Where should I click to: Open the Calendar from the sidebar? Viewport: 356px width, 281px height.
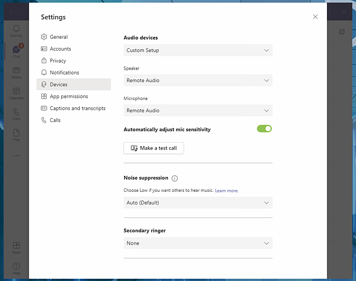16,93
